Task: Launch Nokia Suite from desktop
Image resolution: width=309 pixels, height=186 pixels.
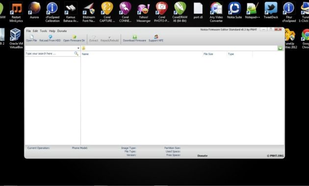Action: (x=234, y=11)
